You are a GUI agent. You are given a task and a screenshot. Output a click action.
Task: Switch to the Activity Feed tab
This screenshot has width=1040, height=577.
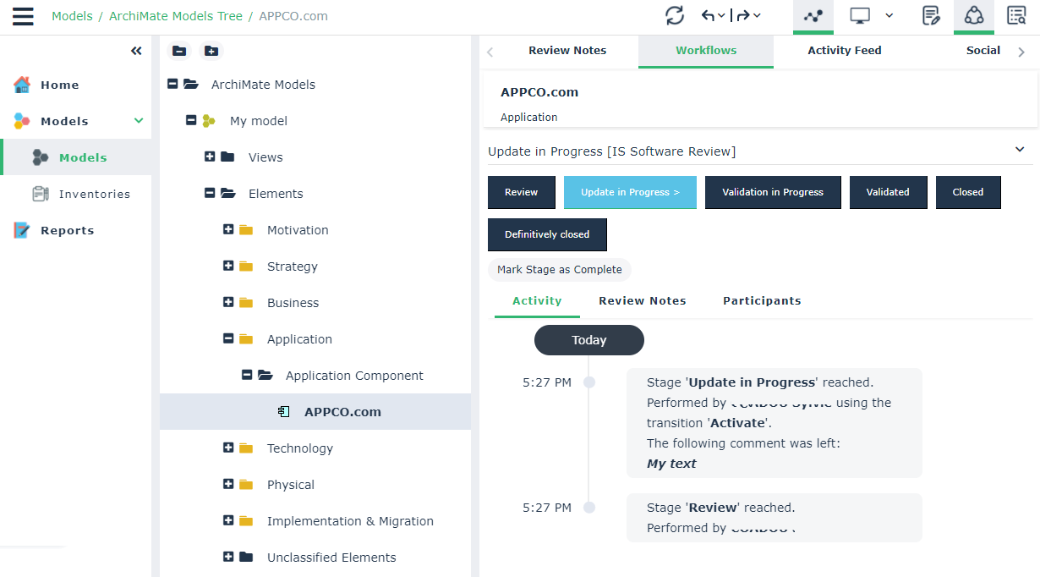(844, 51)
